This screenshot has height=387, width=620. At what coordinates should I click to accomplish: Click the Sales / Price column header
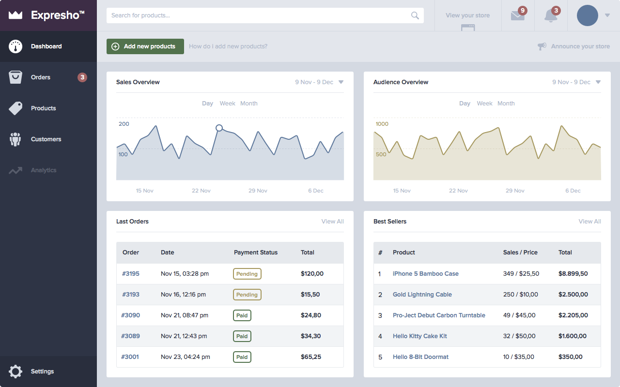[x=520, y=253]
